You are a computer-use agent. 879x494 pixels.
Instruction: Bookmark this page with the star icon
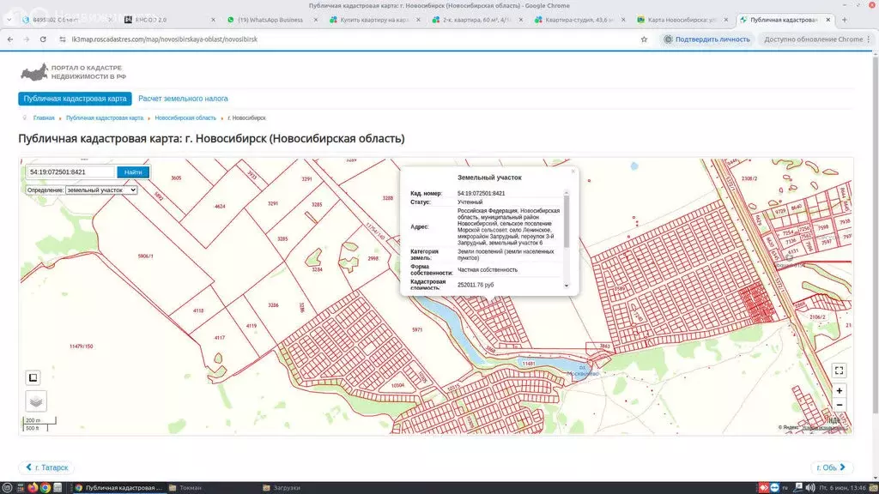[x=644, y=39]
